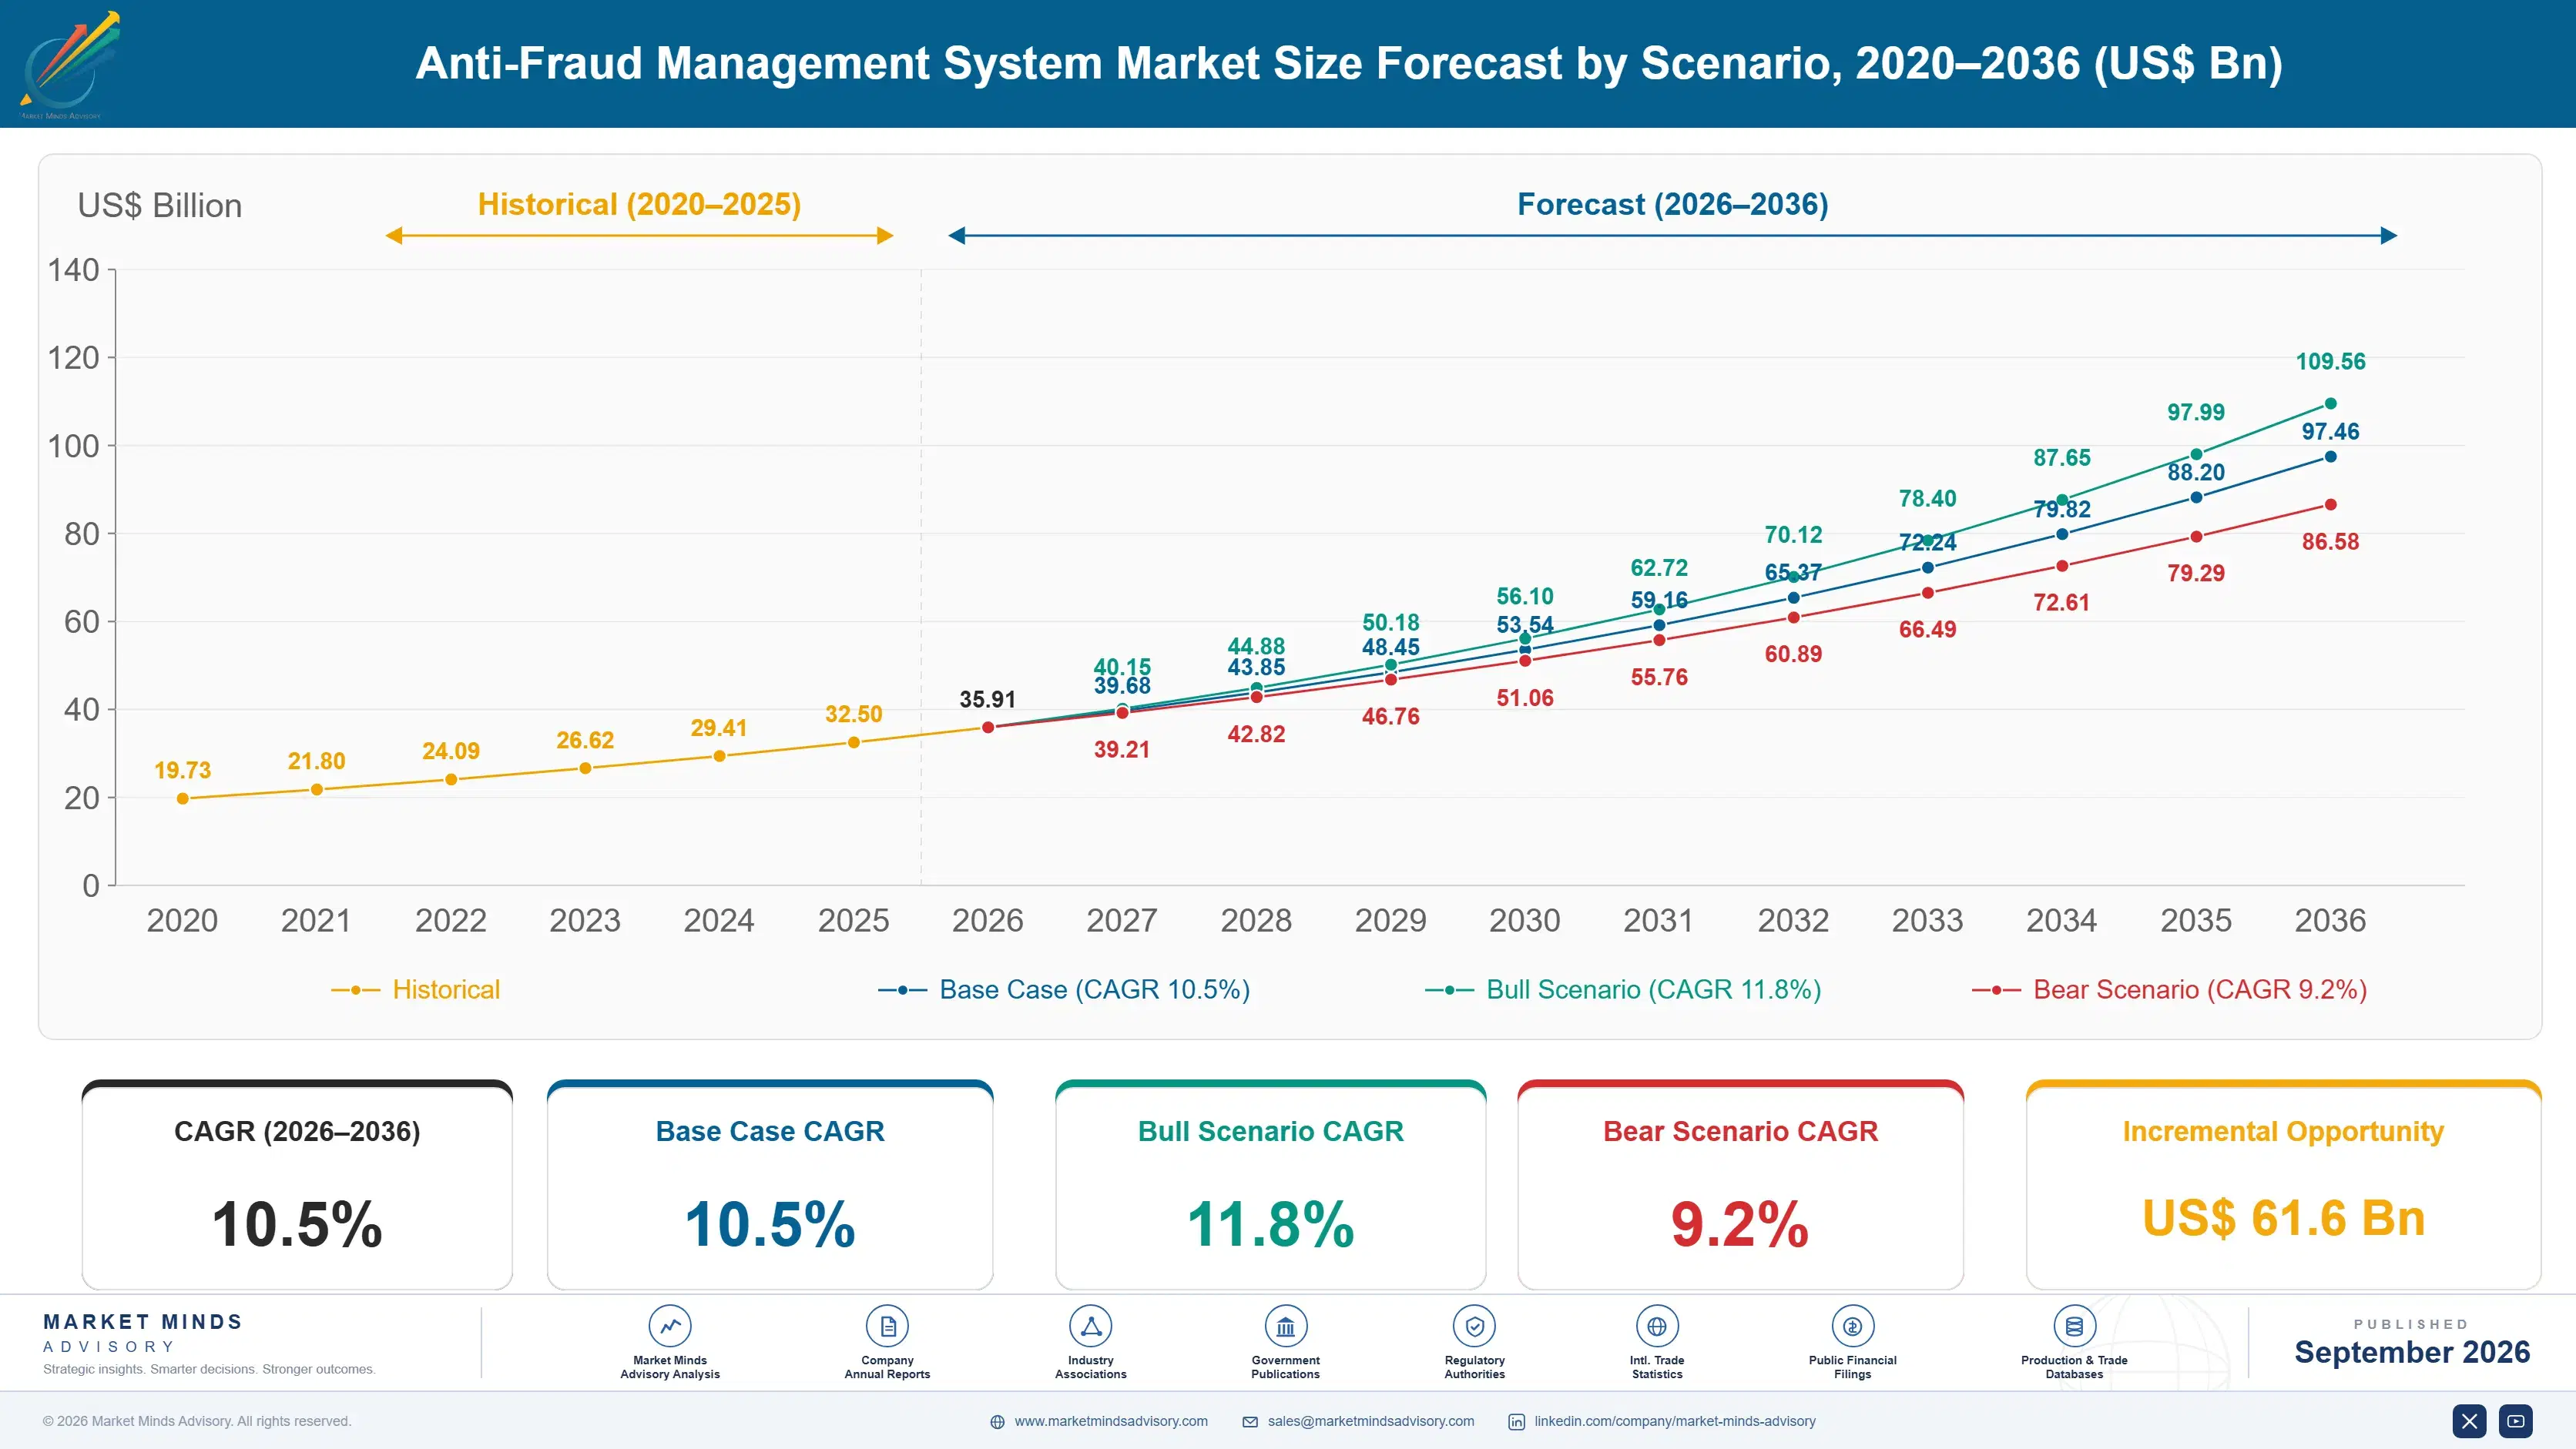Click the 2036 bear point 86.58
2576x1449 pixels.
2331,504
